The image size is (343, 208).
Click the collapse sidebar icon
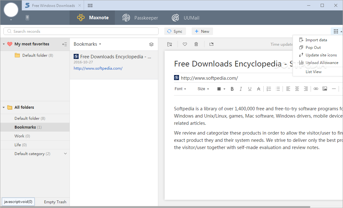[x=65, y=44]
